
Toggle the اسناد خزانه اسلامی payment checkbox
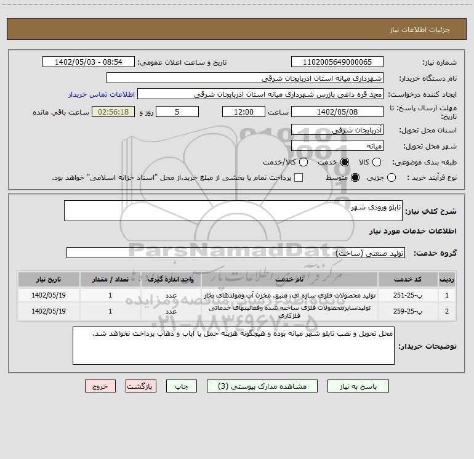299,177
